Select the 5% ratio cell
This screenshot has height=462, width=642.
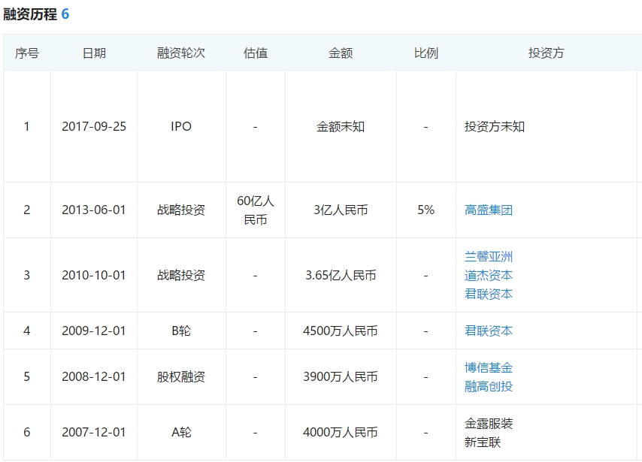point(425,210)
